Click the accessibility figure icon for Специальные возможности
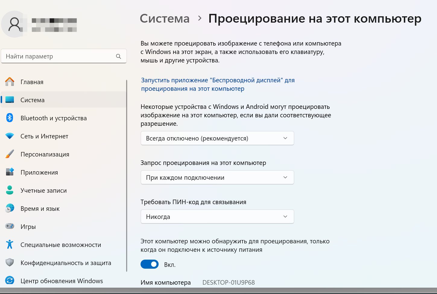The width and height of the screenshot is (437, 294). (10, 245)
